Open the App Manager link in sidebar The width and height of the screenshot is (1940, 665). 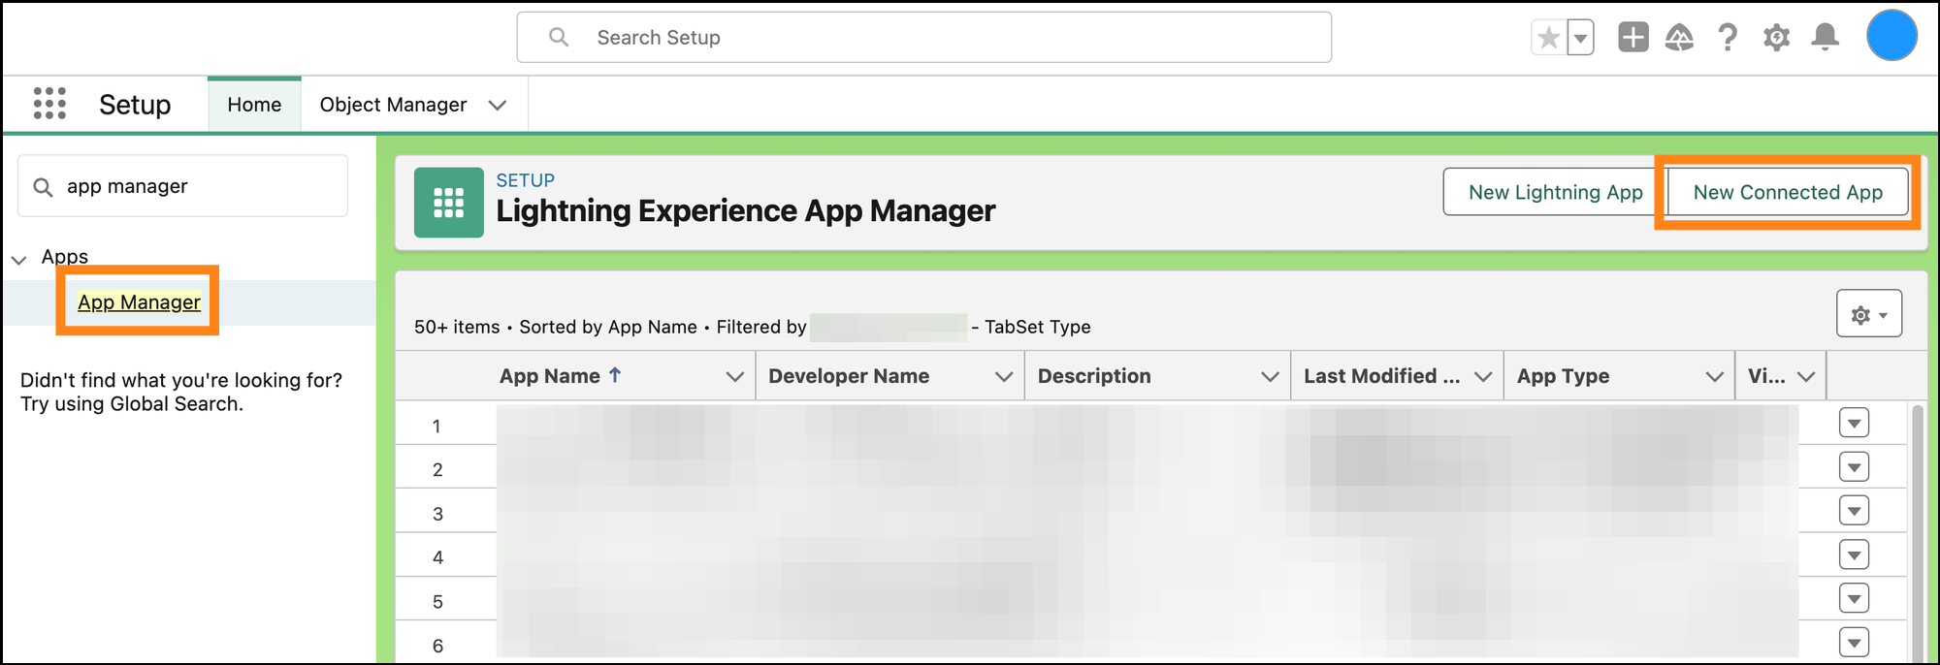[x=139, y=302]
